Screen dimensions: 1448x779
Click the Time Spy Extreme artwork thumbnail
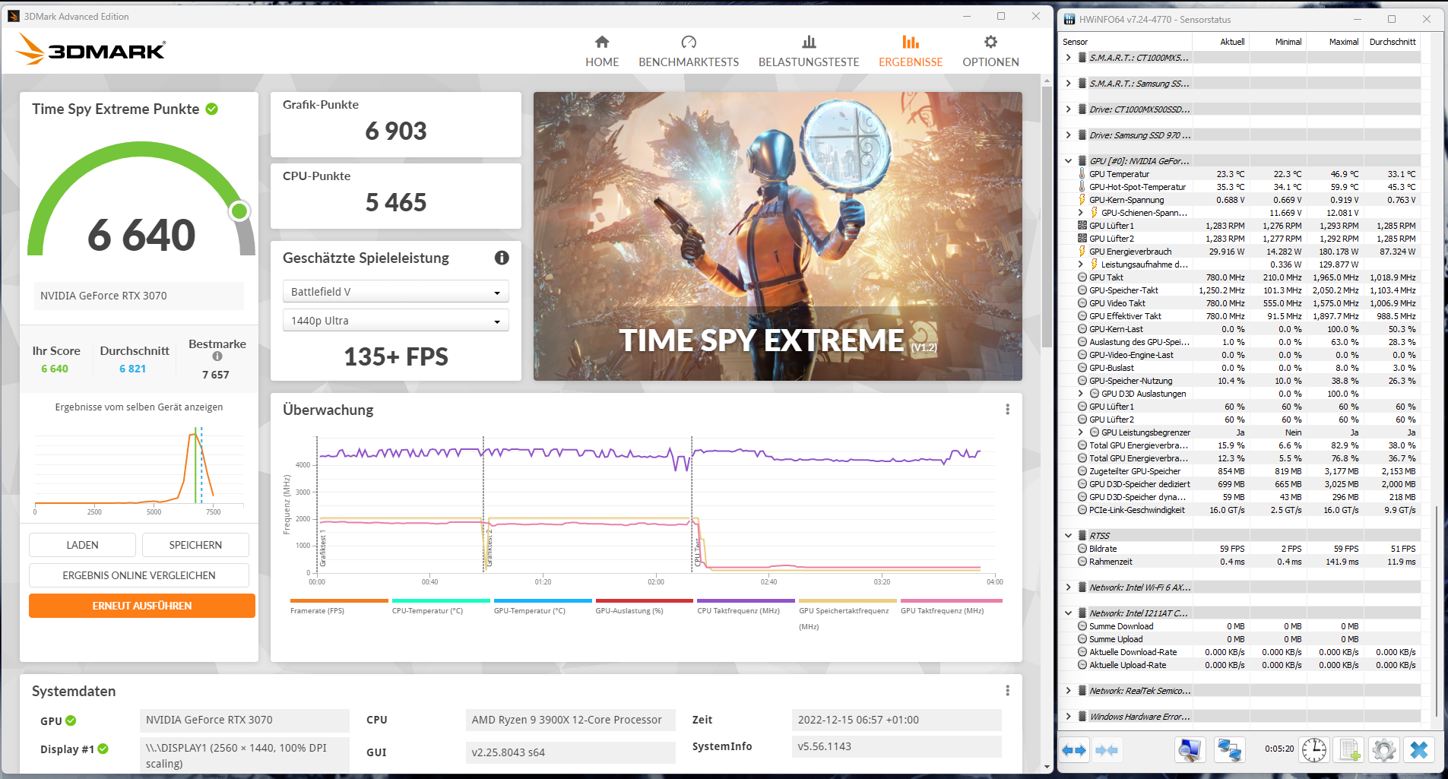778,236
